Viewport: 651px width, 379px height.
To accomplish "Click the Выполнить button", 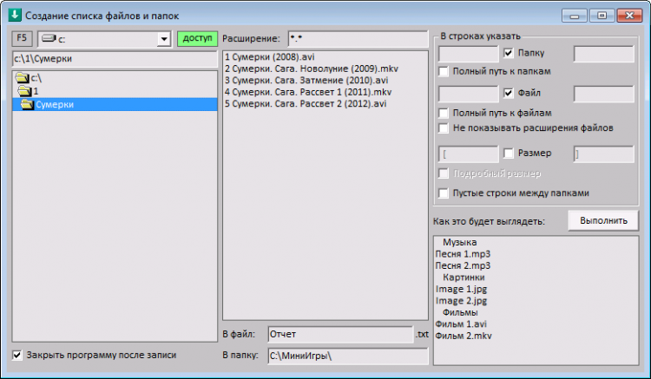I will pos(603,220).
